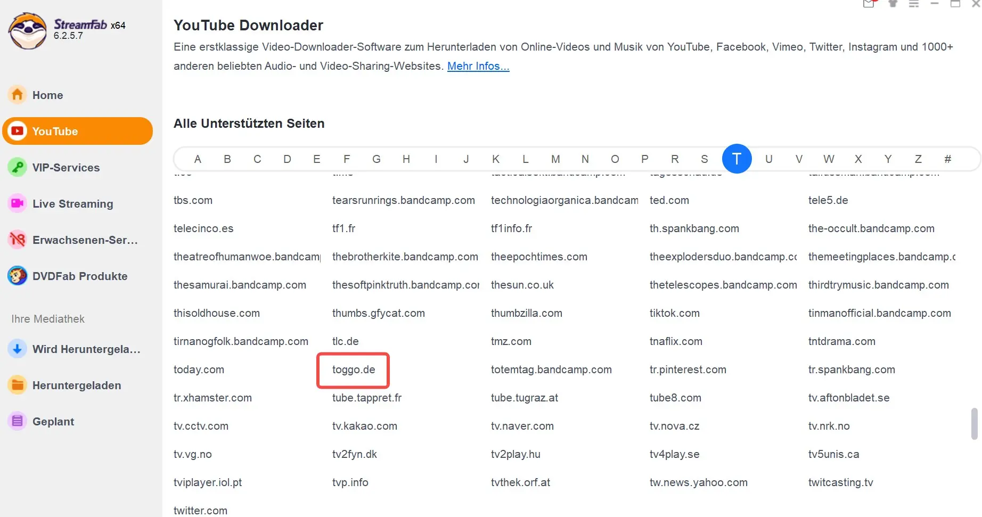Select thumbs.gfycat.com from the list
The height and width of the screenshot is (517, 982).
point(379,313)
